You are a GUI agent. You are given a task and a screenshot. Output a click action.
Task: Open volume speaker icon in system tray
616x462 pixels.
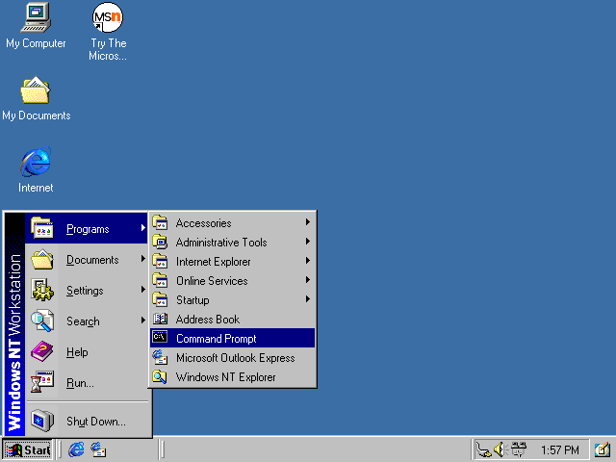click(500, 449)
